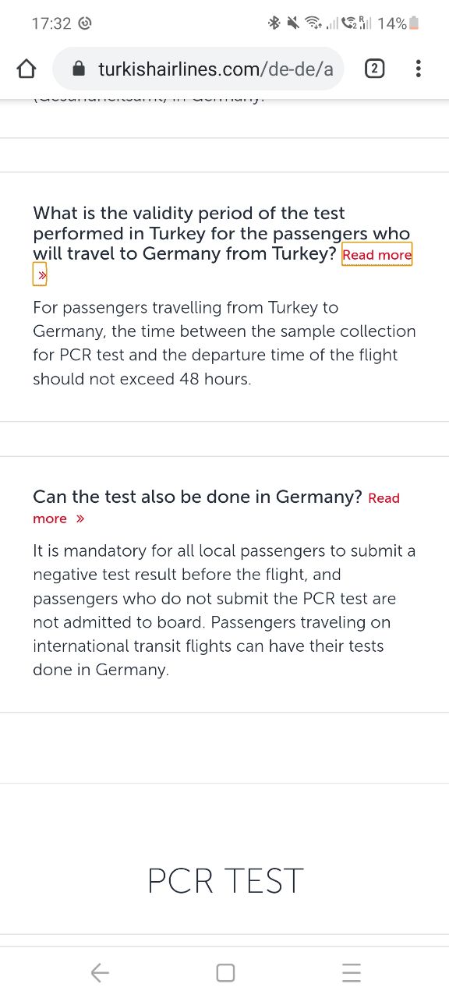The height and width of the screenshot is (998, 449).
Task: Select the "Can the test also be done in Germany?" heading
Action: [x=198, y=497]
